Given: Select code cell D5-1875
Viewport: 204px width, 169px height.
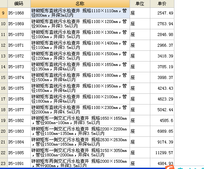Looking at the screenshot, I should click(19, 88).
